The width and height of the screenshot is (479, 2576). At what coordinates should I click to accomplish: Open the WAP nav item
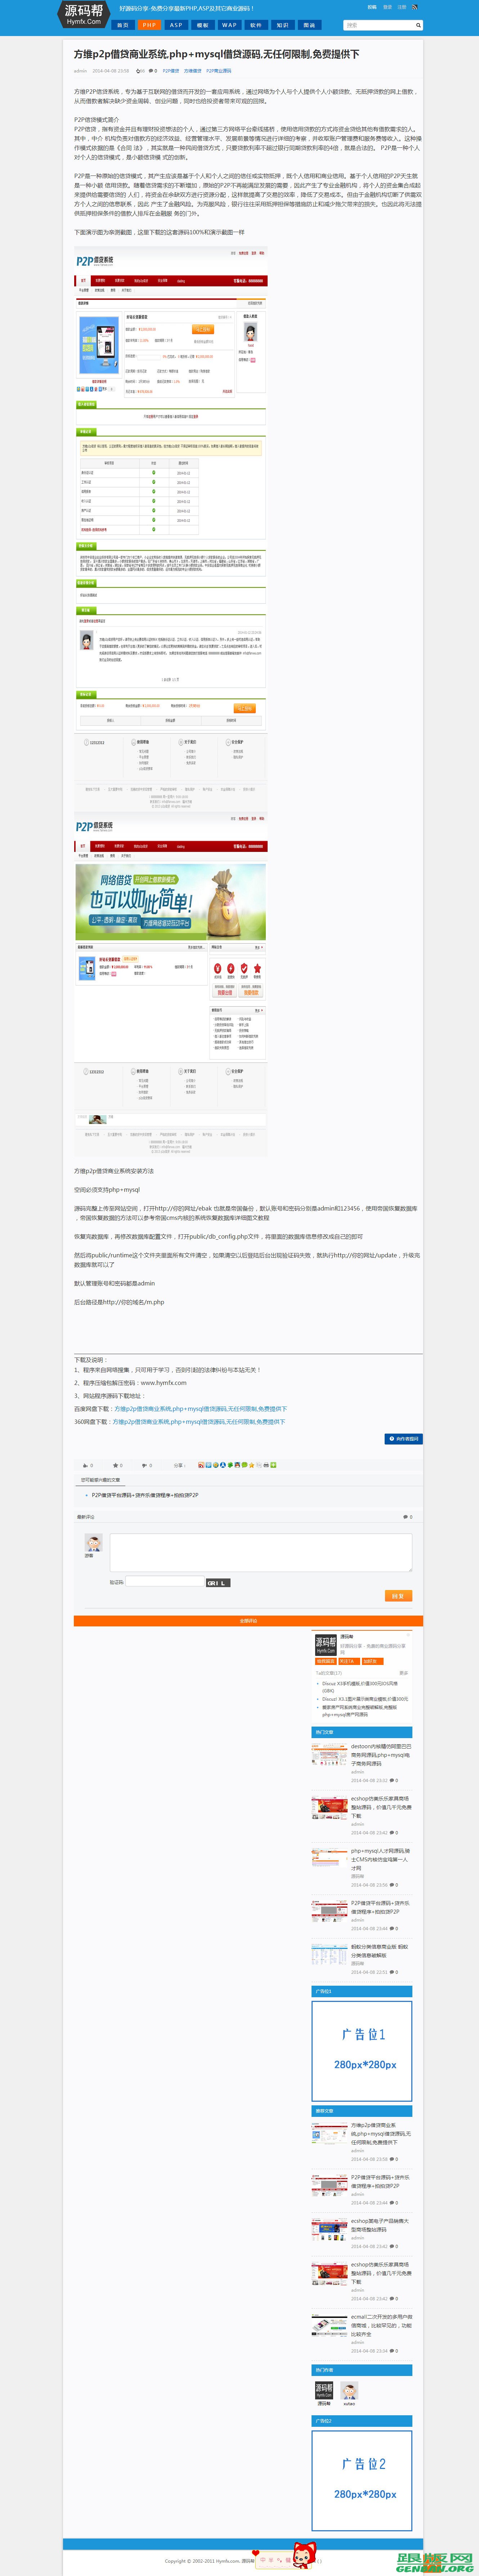(x=229, y=25)
